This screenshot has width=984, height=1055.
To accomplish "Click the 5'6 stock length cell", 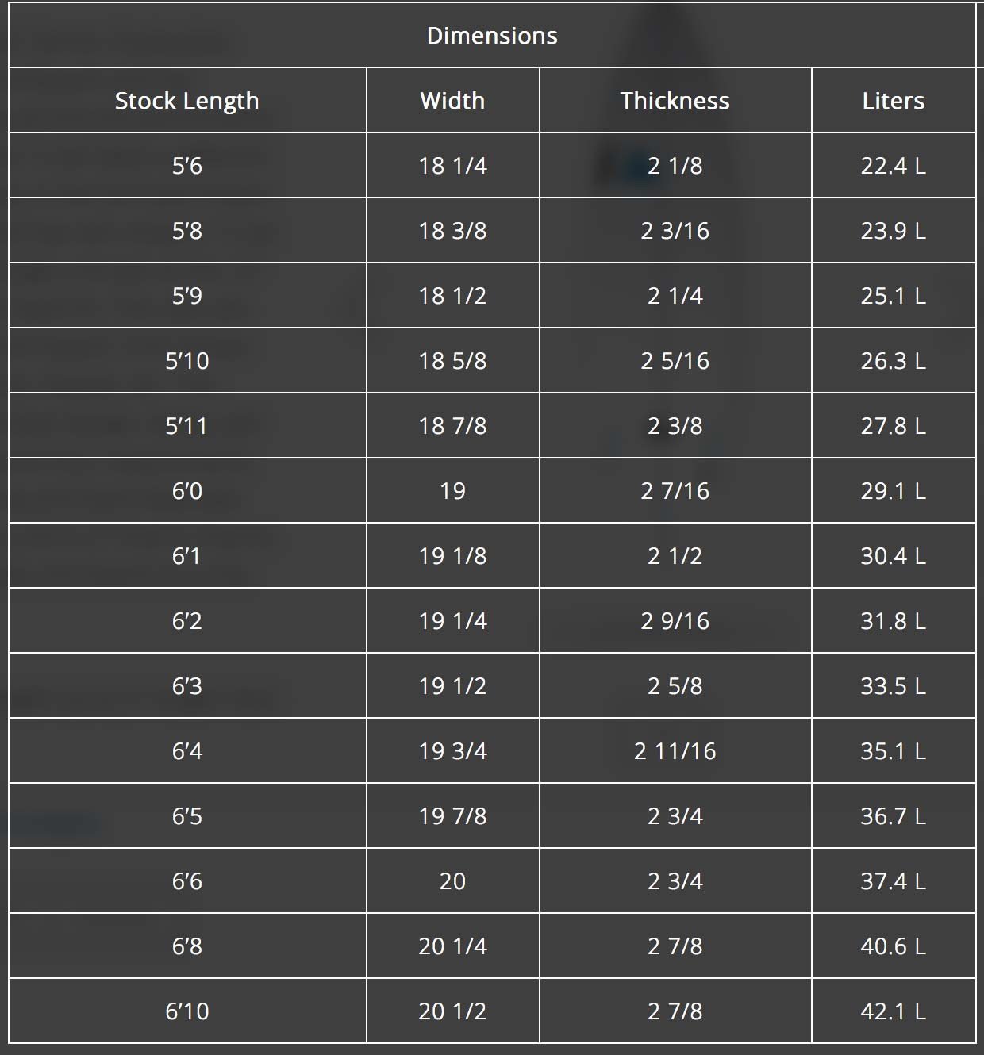I will 187,166.
